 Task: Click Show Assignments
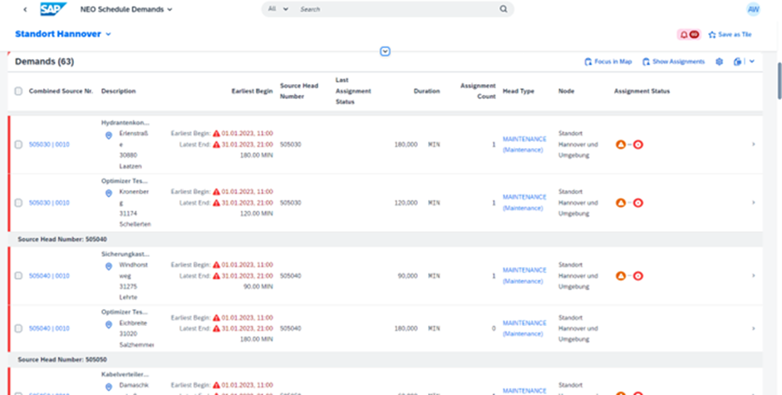click(674, 62)
